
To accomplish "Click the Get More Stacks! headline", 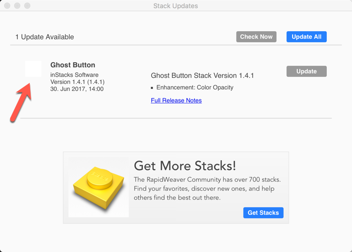I will 185,166.
